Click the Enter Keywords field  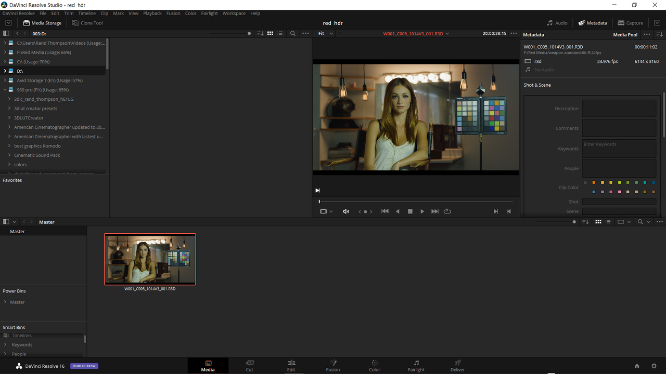(619, 149)
